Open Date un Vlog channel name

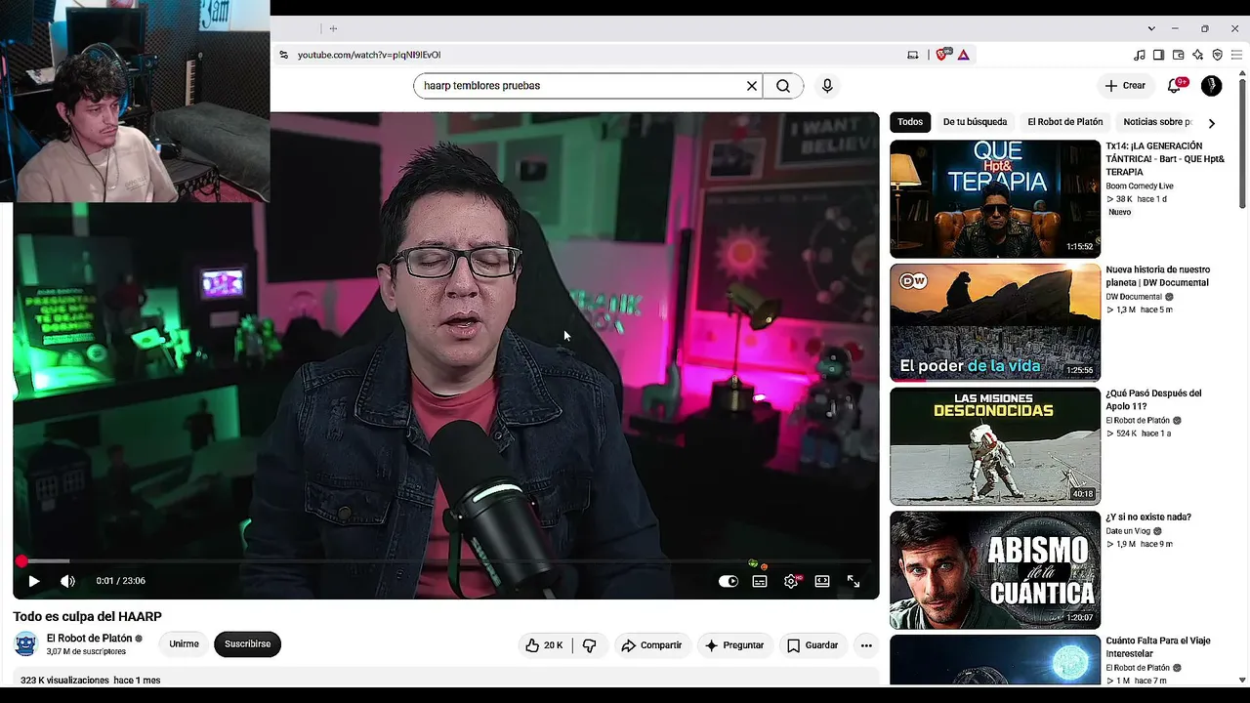(1128, 531)
